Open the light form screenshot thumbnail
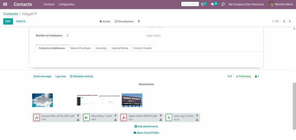The height and width of the screenshot is (140, 296). tap(110, 100)
